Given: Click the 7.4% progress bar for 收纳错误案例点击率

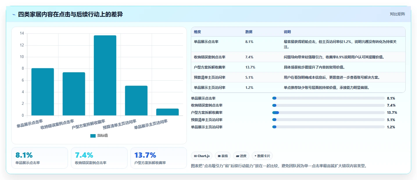Looking at the screenshot, I should click(328, 105).
